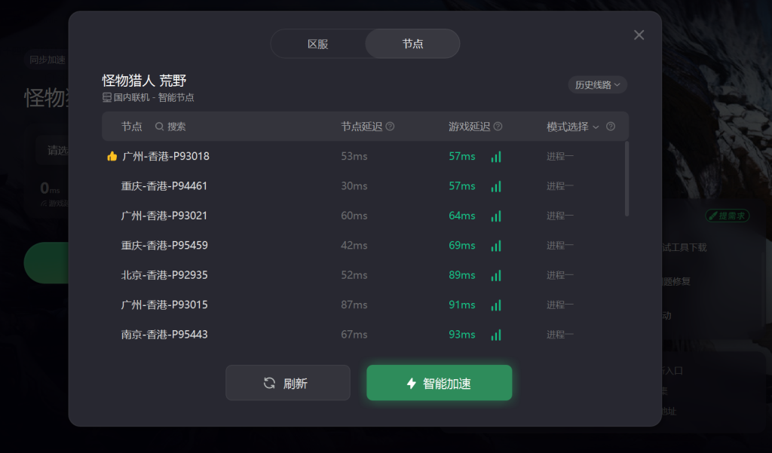This screenshot has height=453, width=772.
Task: Click the search magnifier icon
Action: point(159,127)
